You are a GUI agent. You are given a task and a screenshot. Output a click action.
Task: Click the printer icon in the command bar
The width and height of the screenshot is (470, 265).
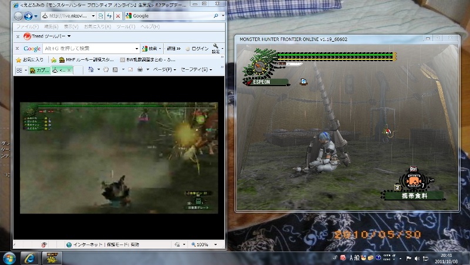point(140,70)
